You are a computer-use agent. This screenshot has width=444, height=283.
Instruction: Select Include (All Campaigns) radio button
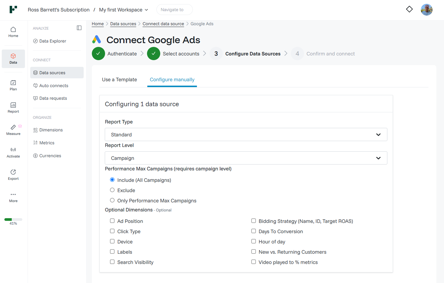(112, 180)
